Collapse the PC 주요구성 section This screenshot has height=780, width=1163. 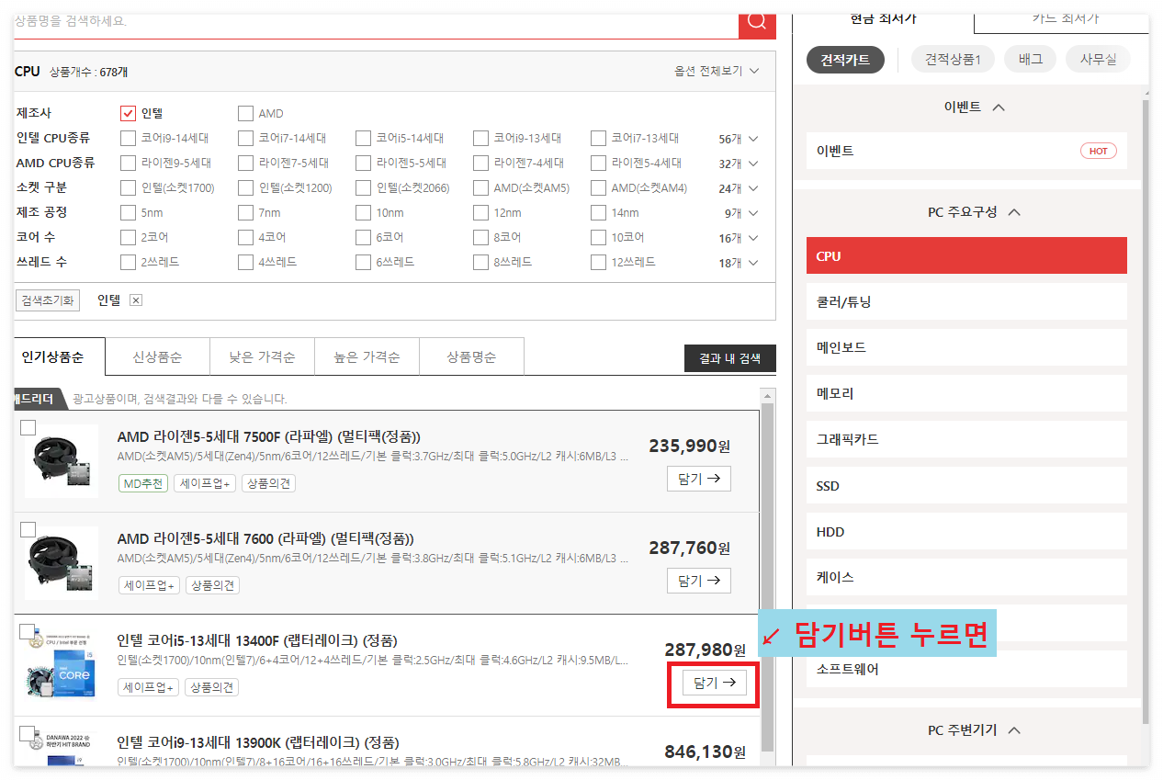click(x=974, y=212)
